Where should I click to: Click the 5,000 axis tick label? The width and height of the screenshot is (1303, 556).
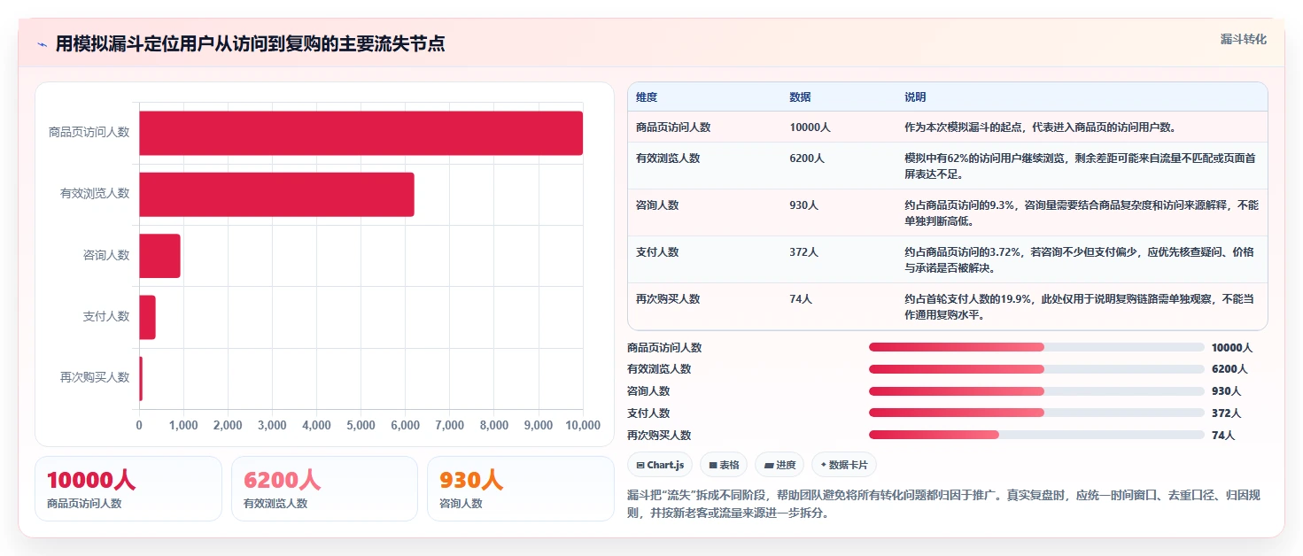point(361,425)
